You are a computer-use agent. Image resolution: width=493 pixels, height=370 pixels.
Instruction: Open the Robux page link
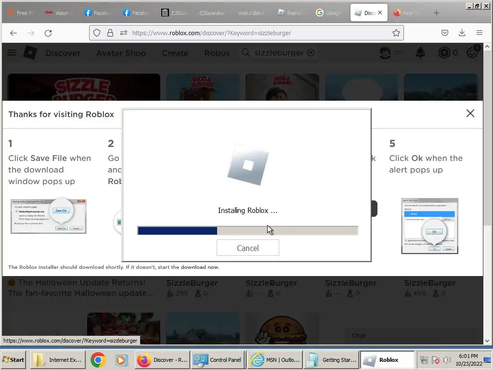click(217, 53)
